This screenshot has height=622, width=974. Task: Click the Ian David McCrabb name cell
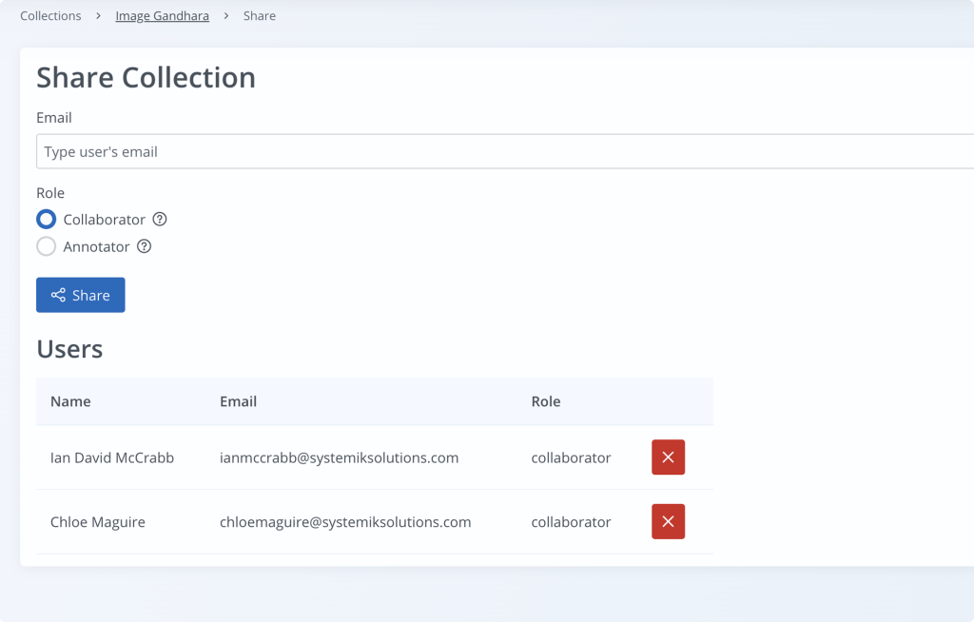[x=112, y=458]
